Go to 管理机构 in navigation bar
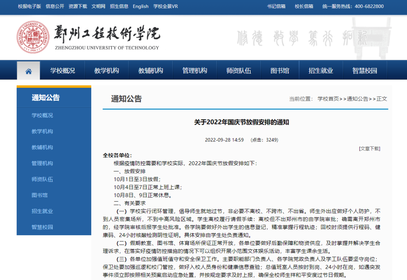This screenshot has height=280, width=407. [x=194, y=71]
